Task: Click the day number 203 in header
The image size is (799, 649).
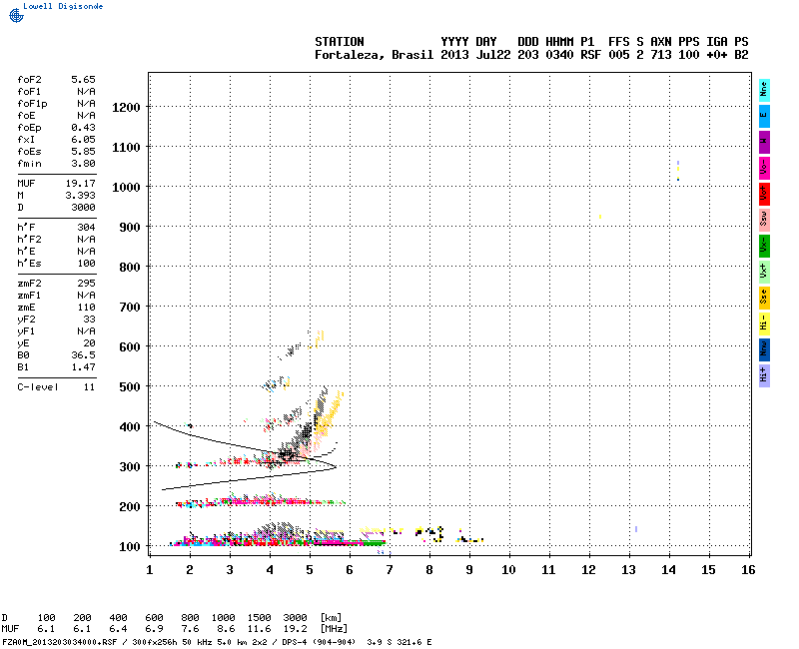Action: pyautogui.click(x=528, y=55)
